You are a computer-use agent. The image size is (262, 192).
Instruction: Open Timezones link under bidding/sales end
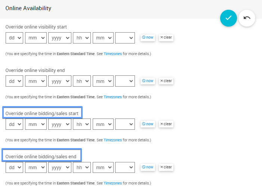pos(112,183)
